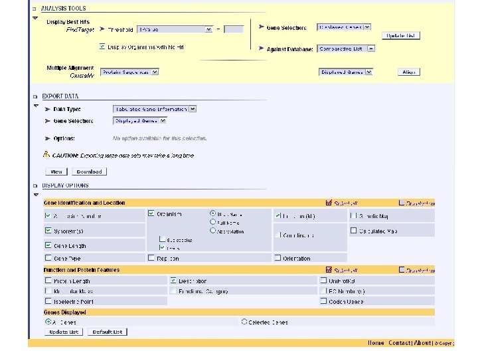Toggle Display Organisms with No Hit checkbox
Image resolution: width=478 pixels, height=359 pixels.
102,47
